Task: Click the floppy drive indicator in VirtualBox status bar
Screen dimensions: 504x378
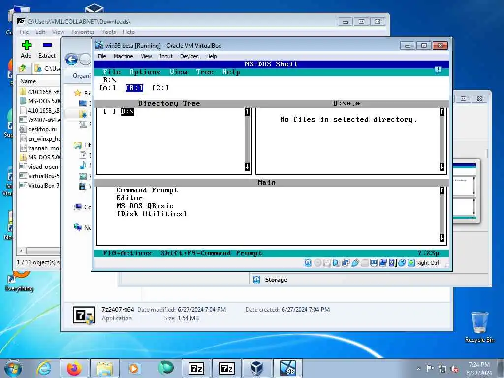Action: (327, 263)
